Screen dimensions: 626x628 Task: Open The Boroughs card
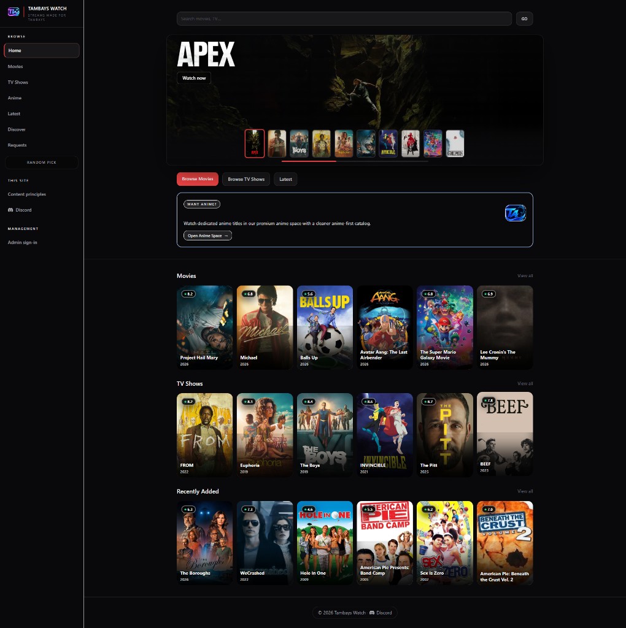(x=205, y=543)
